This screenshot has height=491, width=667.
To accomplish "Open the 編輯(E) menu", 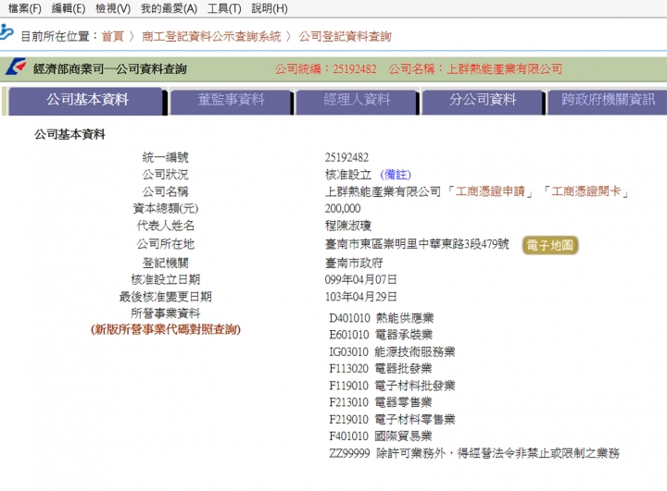I will coord(68,8).
